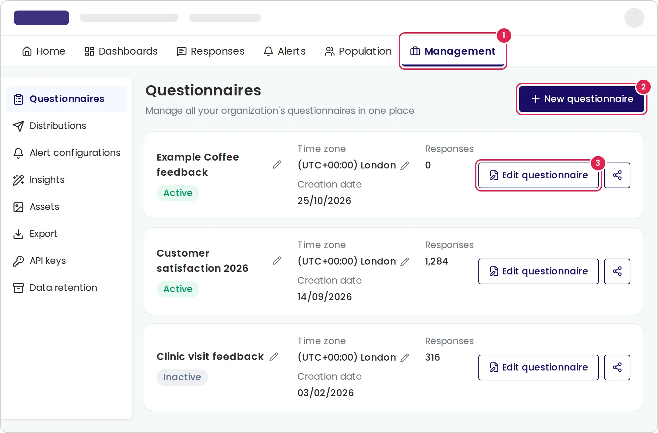Click the creation date 03/02/2026
Screen dimensions: 658x433
click(325, 393)
